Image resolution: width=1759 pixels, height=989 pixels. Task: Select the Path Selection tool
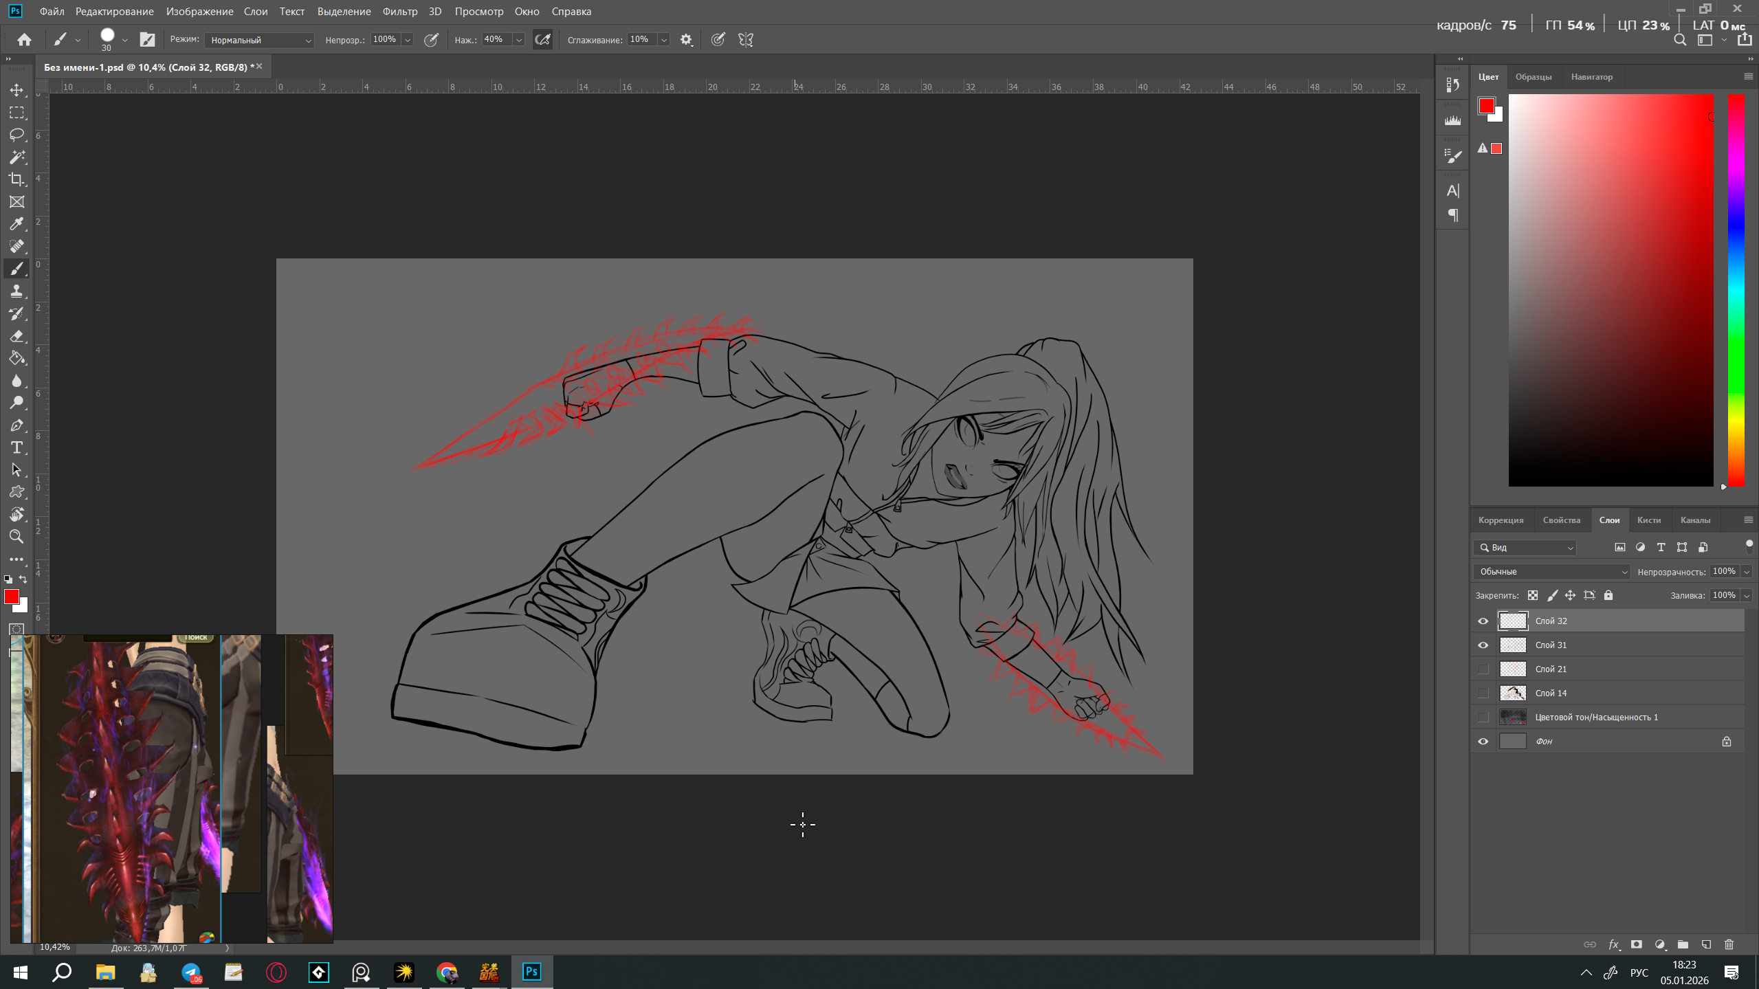coord(16,470)
